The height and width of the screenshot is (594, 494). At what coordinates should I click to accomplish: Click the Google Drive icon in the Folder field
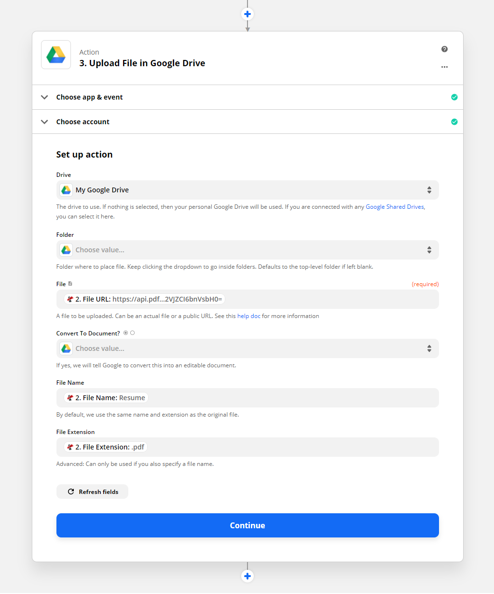[x=66, y=250]
